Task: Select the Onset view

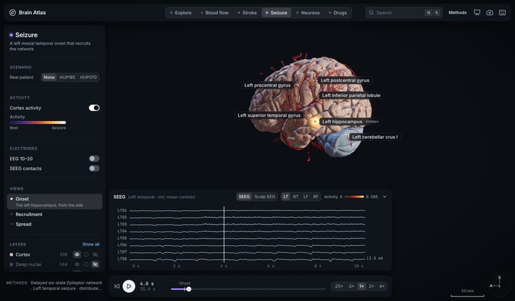Action: [55, 201]
